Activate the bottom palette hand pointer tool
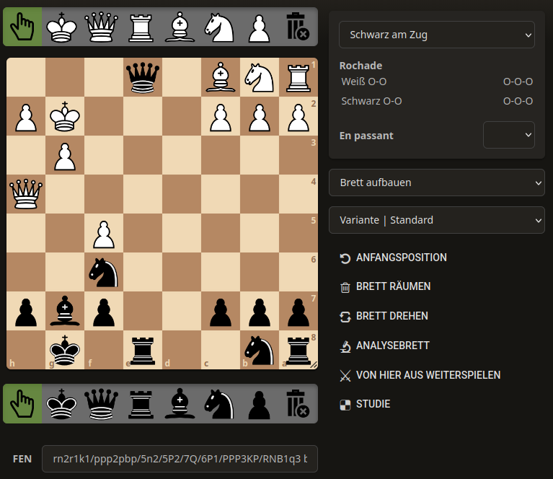553x479 pixels. (x=22, y=403)
